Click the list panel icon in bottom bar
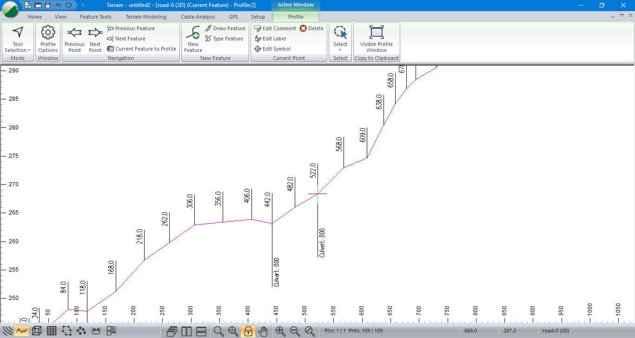635x338 pixels. click(x=111, y=331)
